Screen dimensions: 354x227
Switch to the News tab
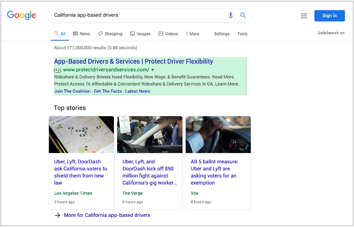pos(82,34)
